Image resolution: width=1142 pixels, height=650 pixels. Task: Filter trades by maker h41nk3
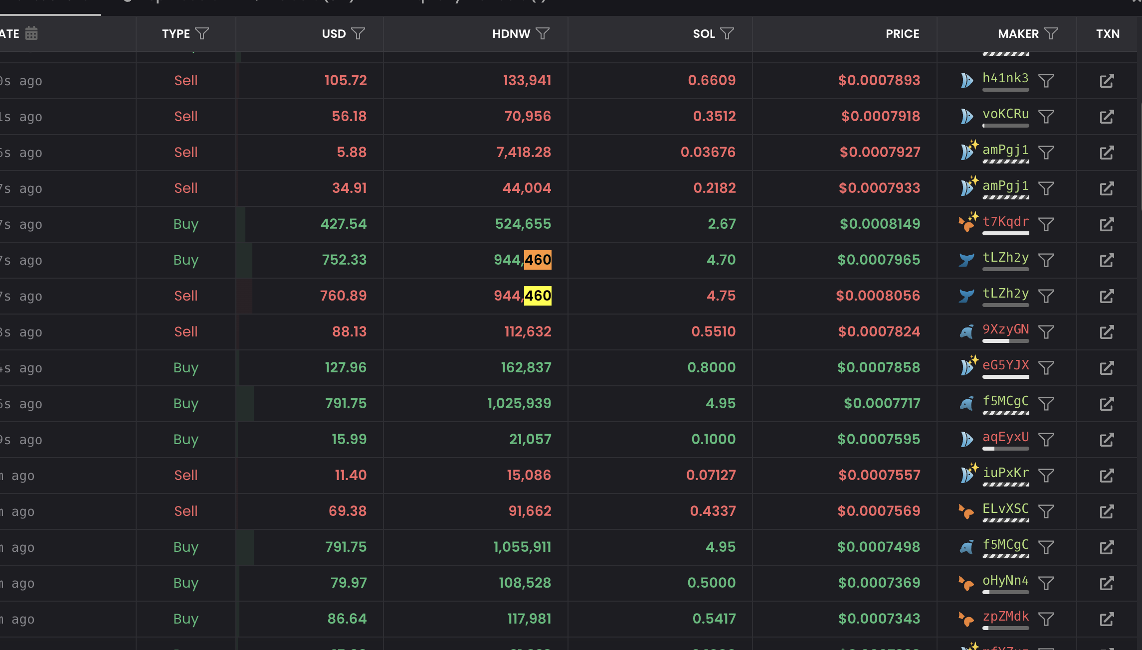coord(1046,80)
